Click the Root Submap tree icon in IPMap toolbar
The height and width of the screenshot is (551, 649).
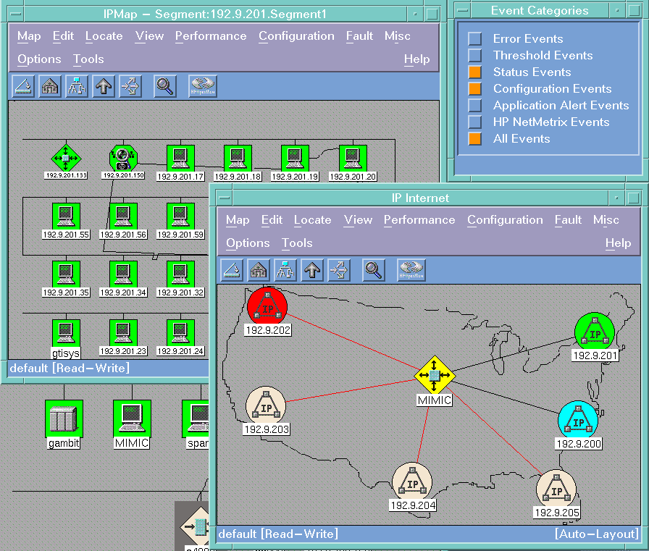tap(77, 86)
